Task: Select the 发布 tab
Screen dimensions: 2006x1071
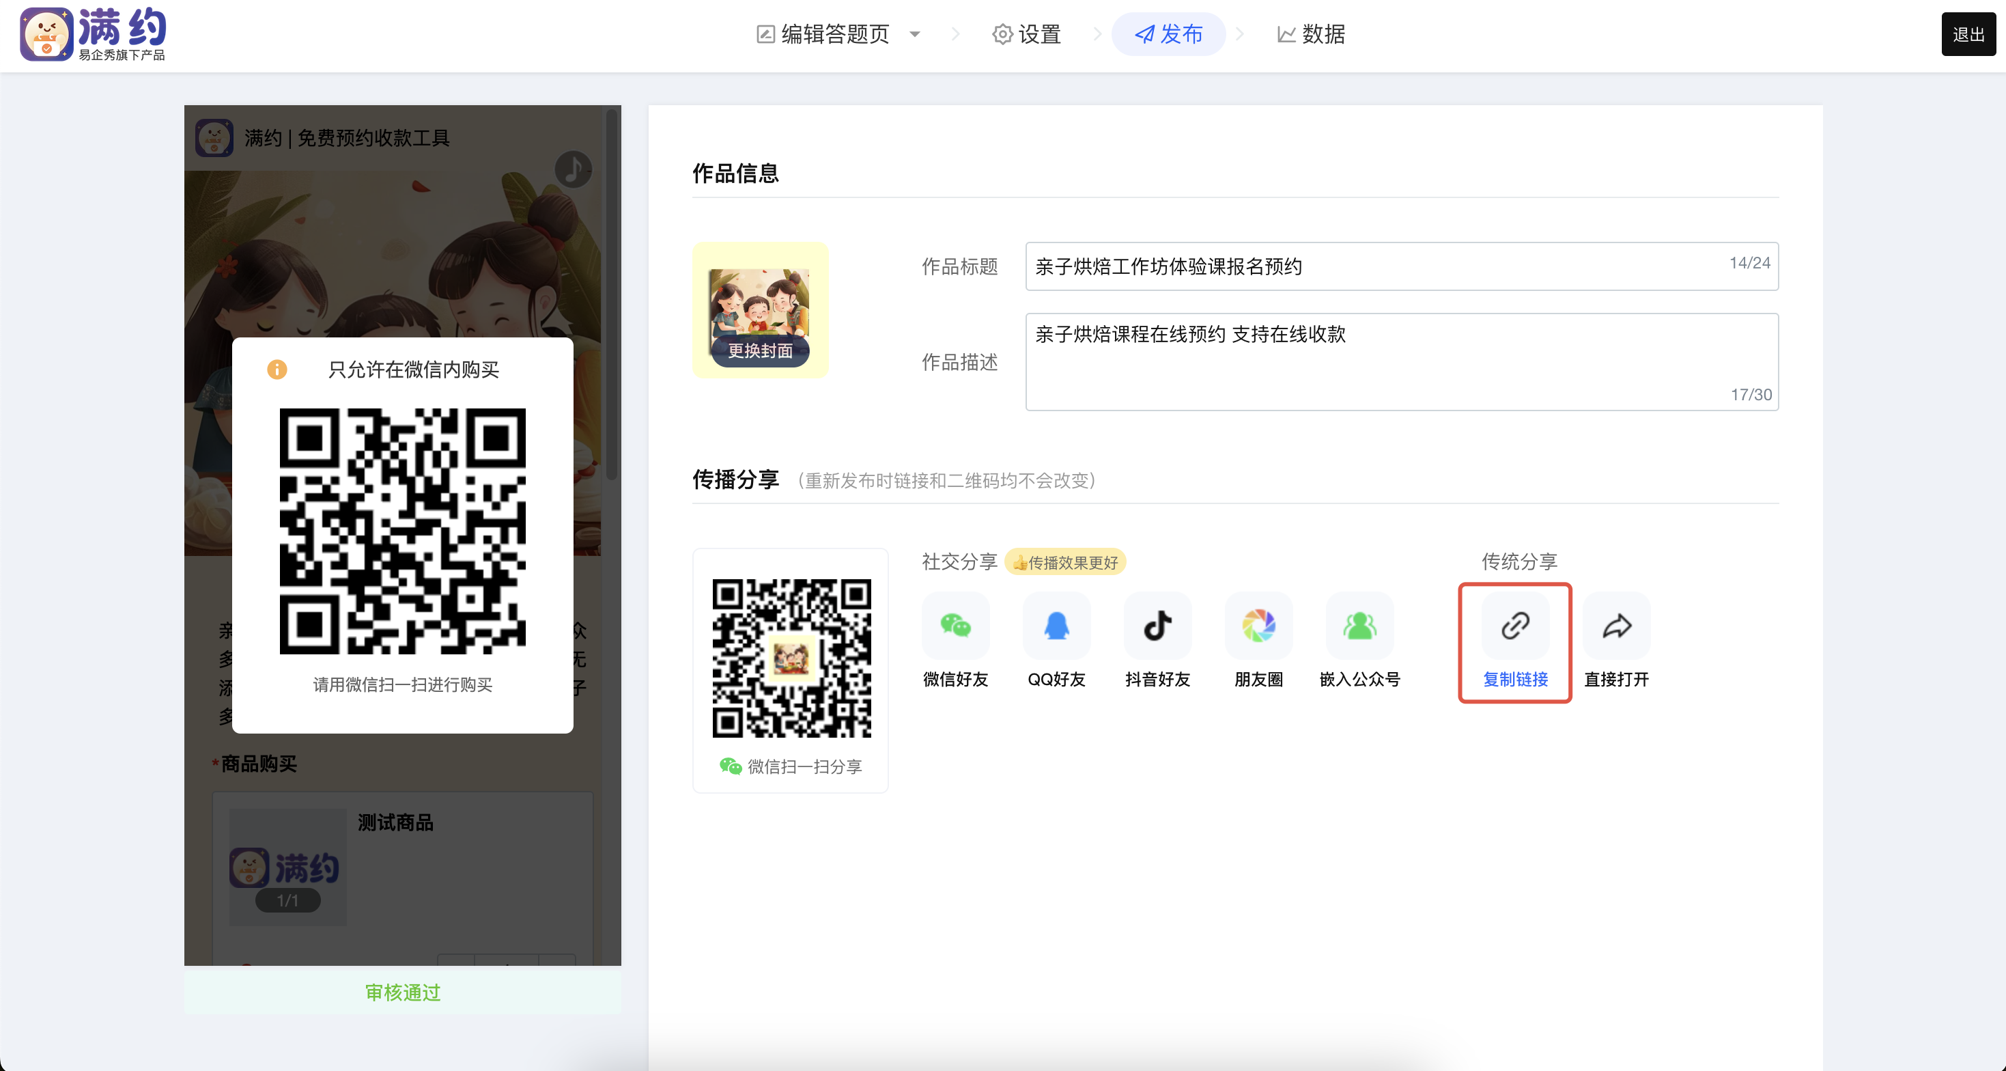Action: tap(1168, 34)
